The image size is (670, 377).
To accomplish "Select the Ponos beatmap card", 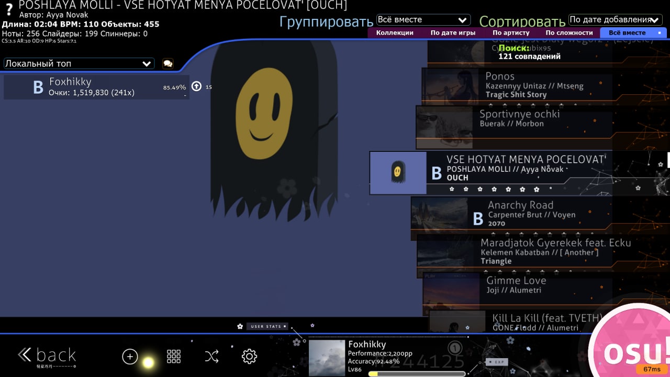I will (x=546, y=86).
